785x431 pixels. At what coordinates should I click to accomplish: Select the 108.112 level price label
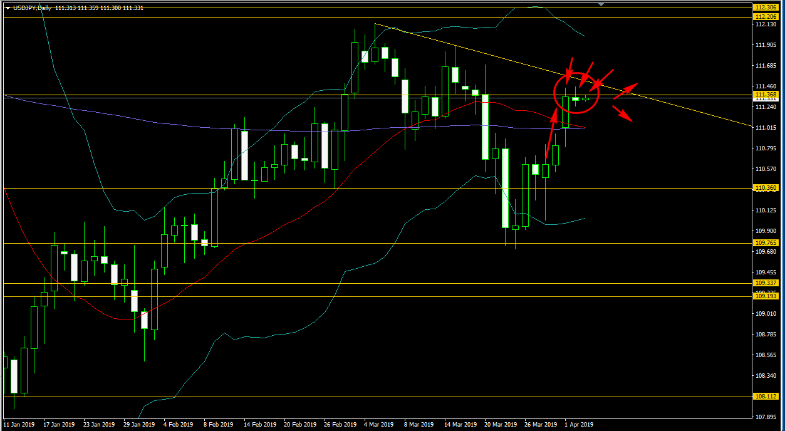pos(766,397)
